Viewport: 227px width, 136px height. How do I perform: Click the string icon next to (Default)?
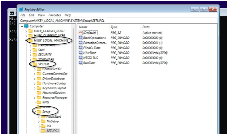[80, 33]
